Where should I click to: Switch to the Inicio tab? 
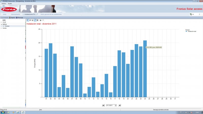click(5, 14)
